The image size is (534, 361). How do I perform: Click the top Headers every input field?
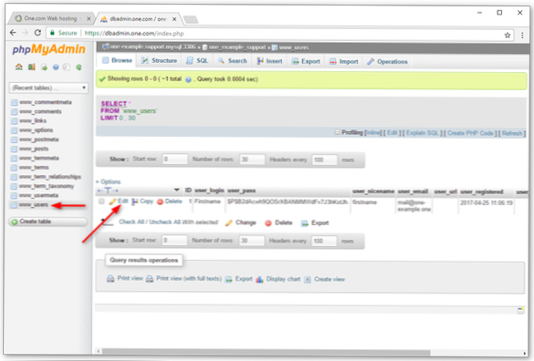(x=324, y=160)
